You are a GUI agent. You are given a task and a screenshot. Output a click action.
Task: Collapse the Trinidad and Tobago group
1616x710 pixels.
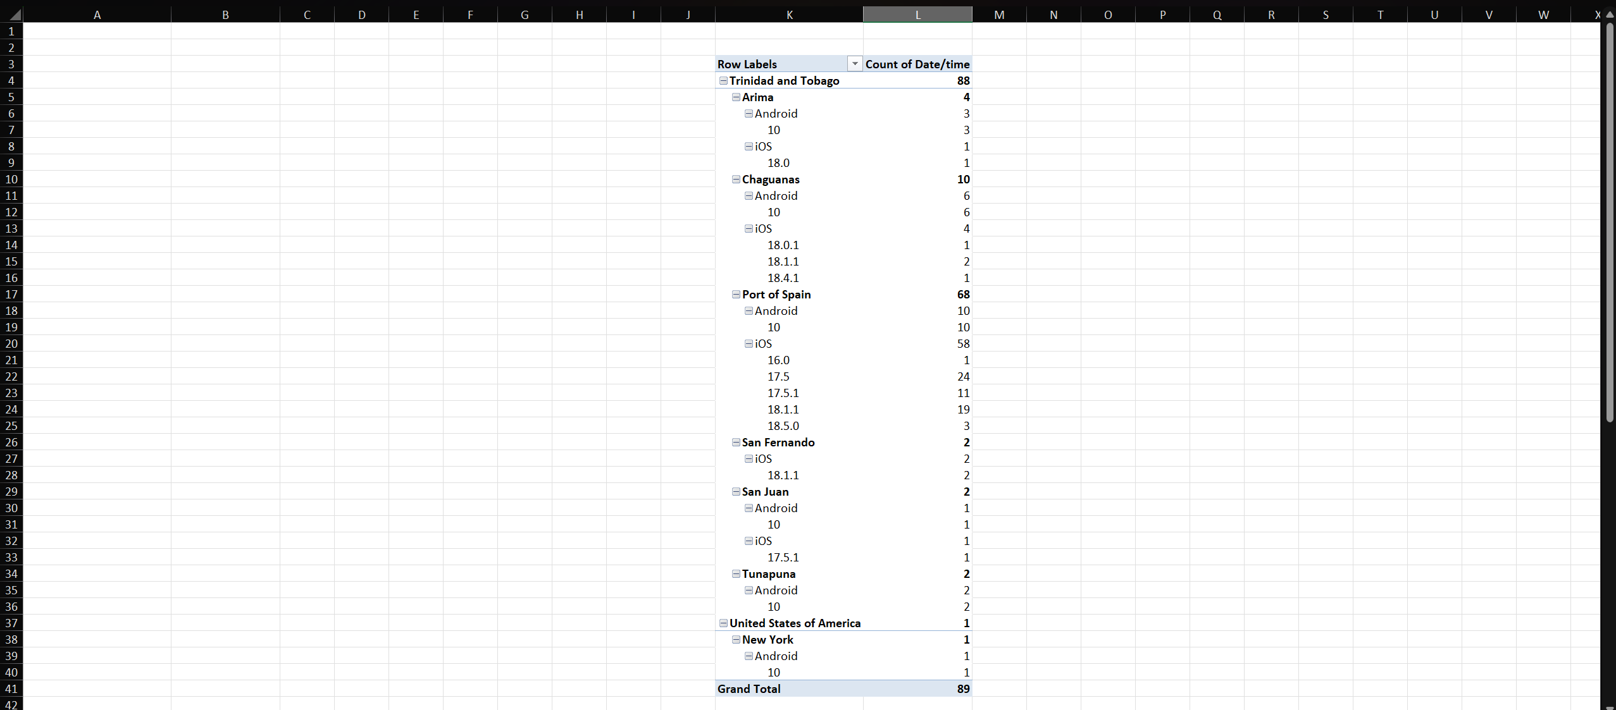723,80
